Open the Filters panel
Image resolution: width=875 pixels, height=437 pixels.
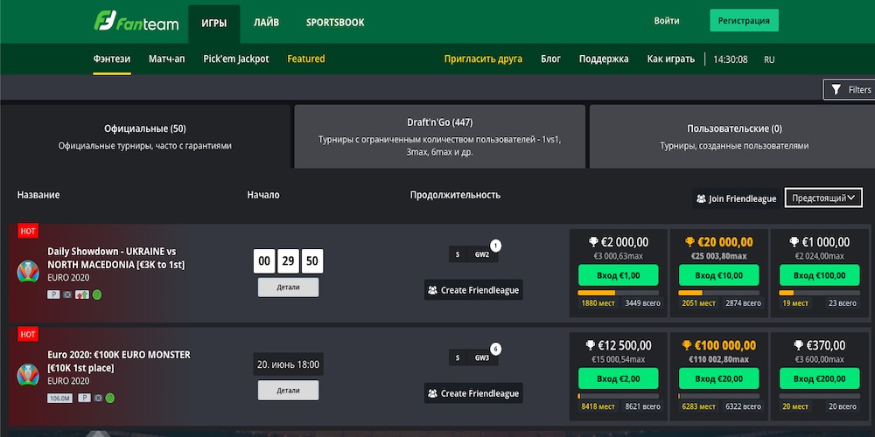849,89
